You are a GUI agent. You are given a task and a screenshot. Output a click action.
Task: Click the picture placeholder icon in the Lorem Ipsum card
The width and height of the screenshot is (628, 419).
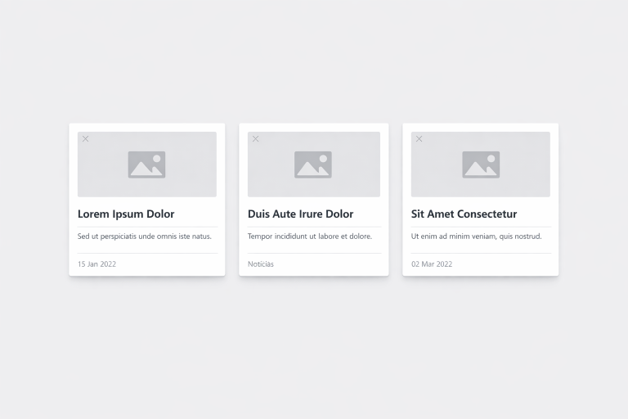pos(146,164)
